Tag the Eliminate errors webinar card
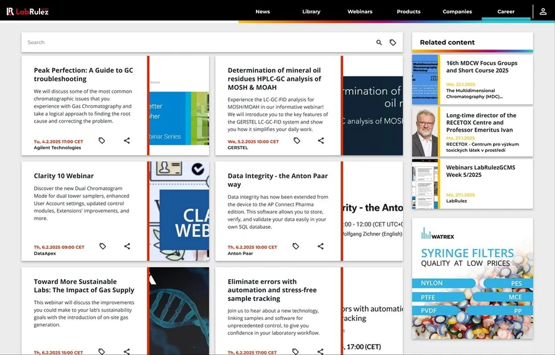Viewport: 555px width, 355px height. (295, 351)
